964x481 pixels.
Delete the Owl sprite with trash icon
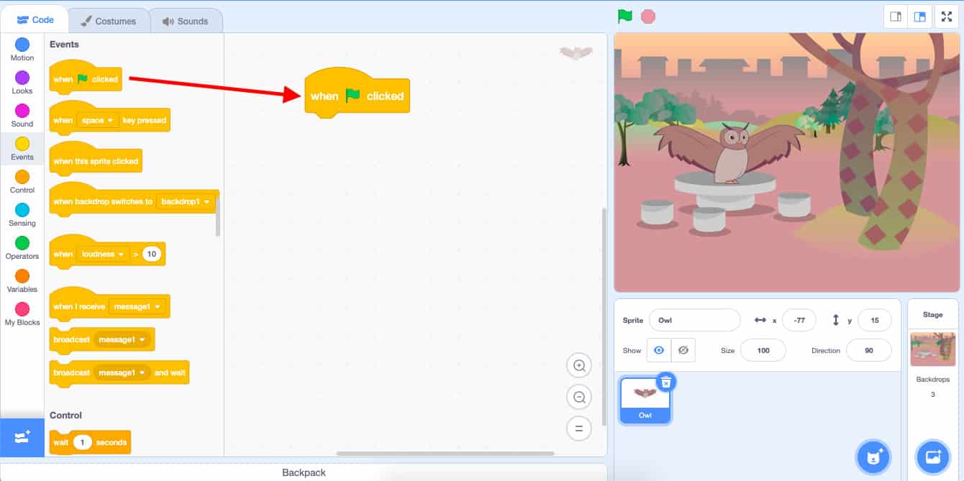click(666, 382)
